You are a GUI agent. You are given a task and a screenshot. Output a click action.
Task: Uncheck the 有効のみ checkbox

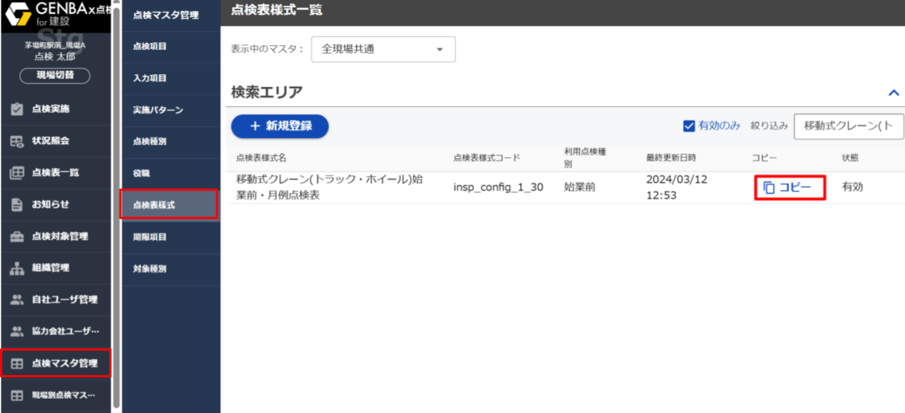pos(689,126)
